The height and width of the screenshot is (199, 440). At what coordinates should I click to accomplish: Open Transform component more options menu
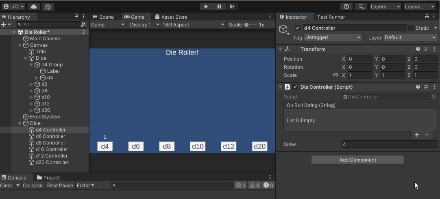(434, 49)
